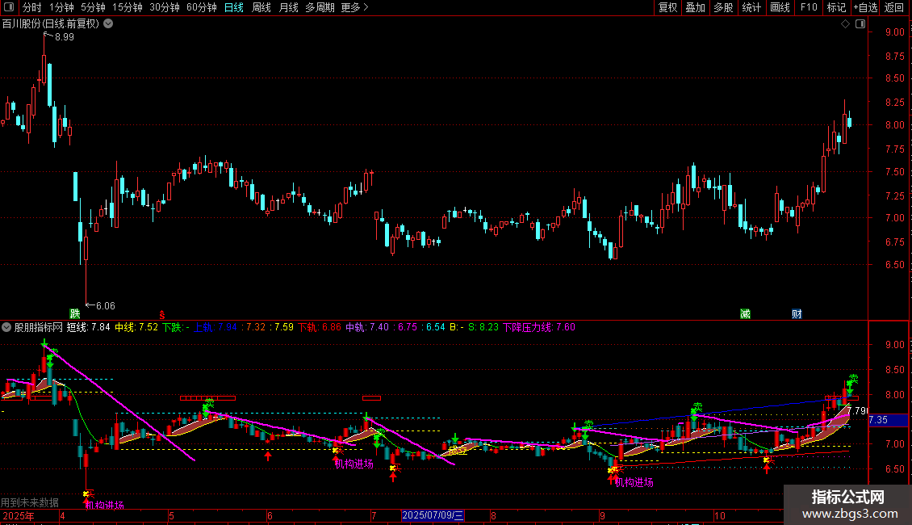This screenshot has height=525, width=912.
Task: Click the 9.00 label on the upper price axis
Action: pyautogui.click(x=894, y=32)
